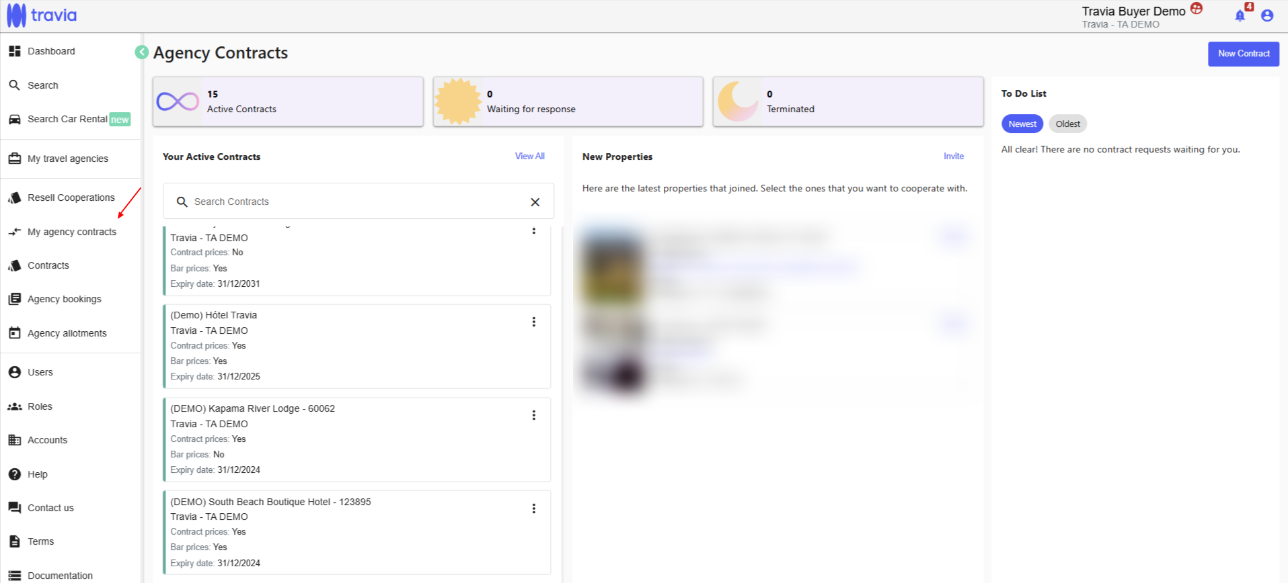Click the car icon for Search Car Rental
1288x583 pixels.
point(14,120)
